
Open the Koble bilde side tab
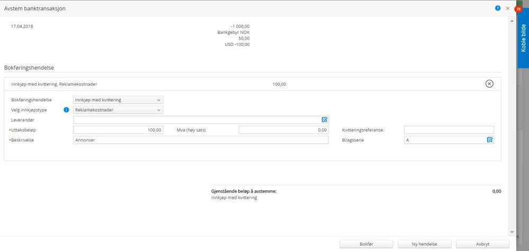523,38
